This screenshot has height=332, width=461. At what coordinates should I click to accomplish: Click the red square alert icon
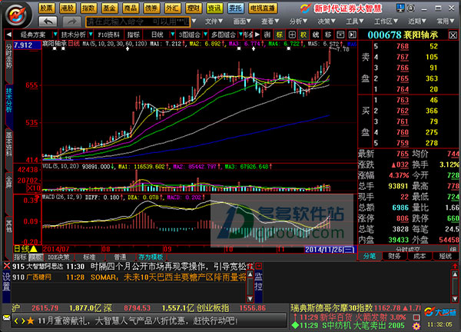click(x=416, y=317)
